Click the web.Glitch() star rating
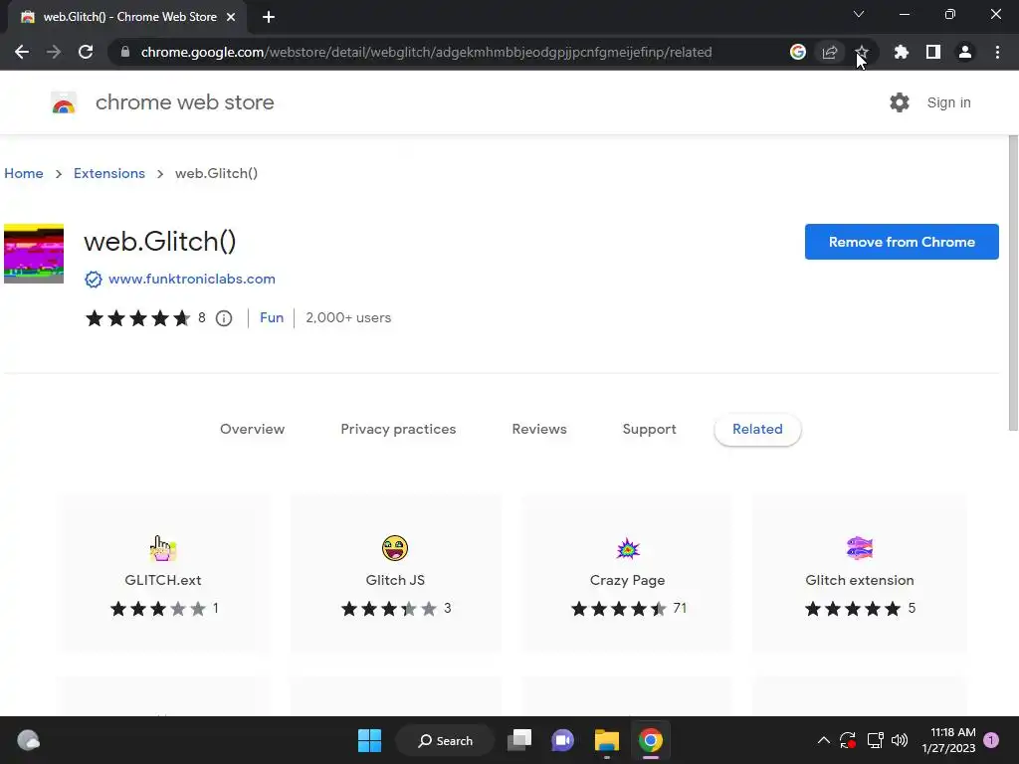 tap(137, 318)
